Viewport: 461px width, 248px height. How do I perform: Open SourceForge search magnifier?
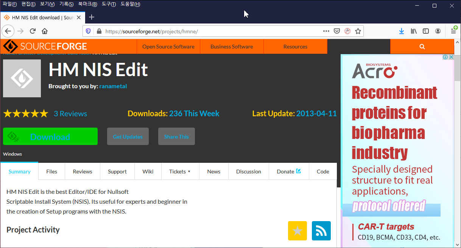[x=422, y=47]
